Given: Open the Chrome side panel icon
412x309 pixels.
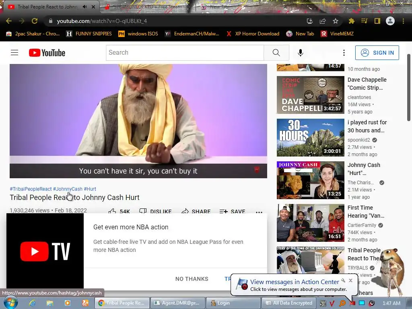Looking at the screenshot, I should pos(377,21).
